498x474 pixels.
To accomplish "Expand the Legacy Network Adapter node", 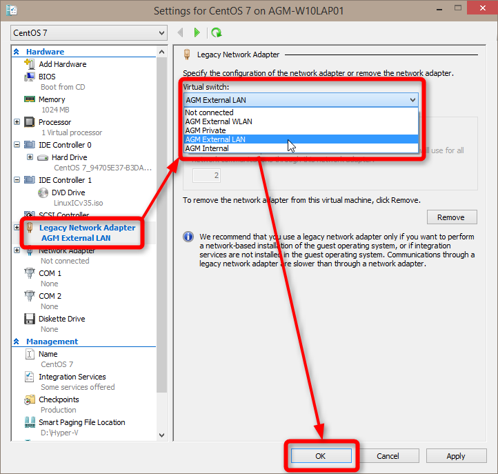I will (17, 228).
